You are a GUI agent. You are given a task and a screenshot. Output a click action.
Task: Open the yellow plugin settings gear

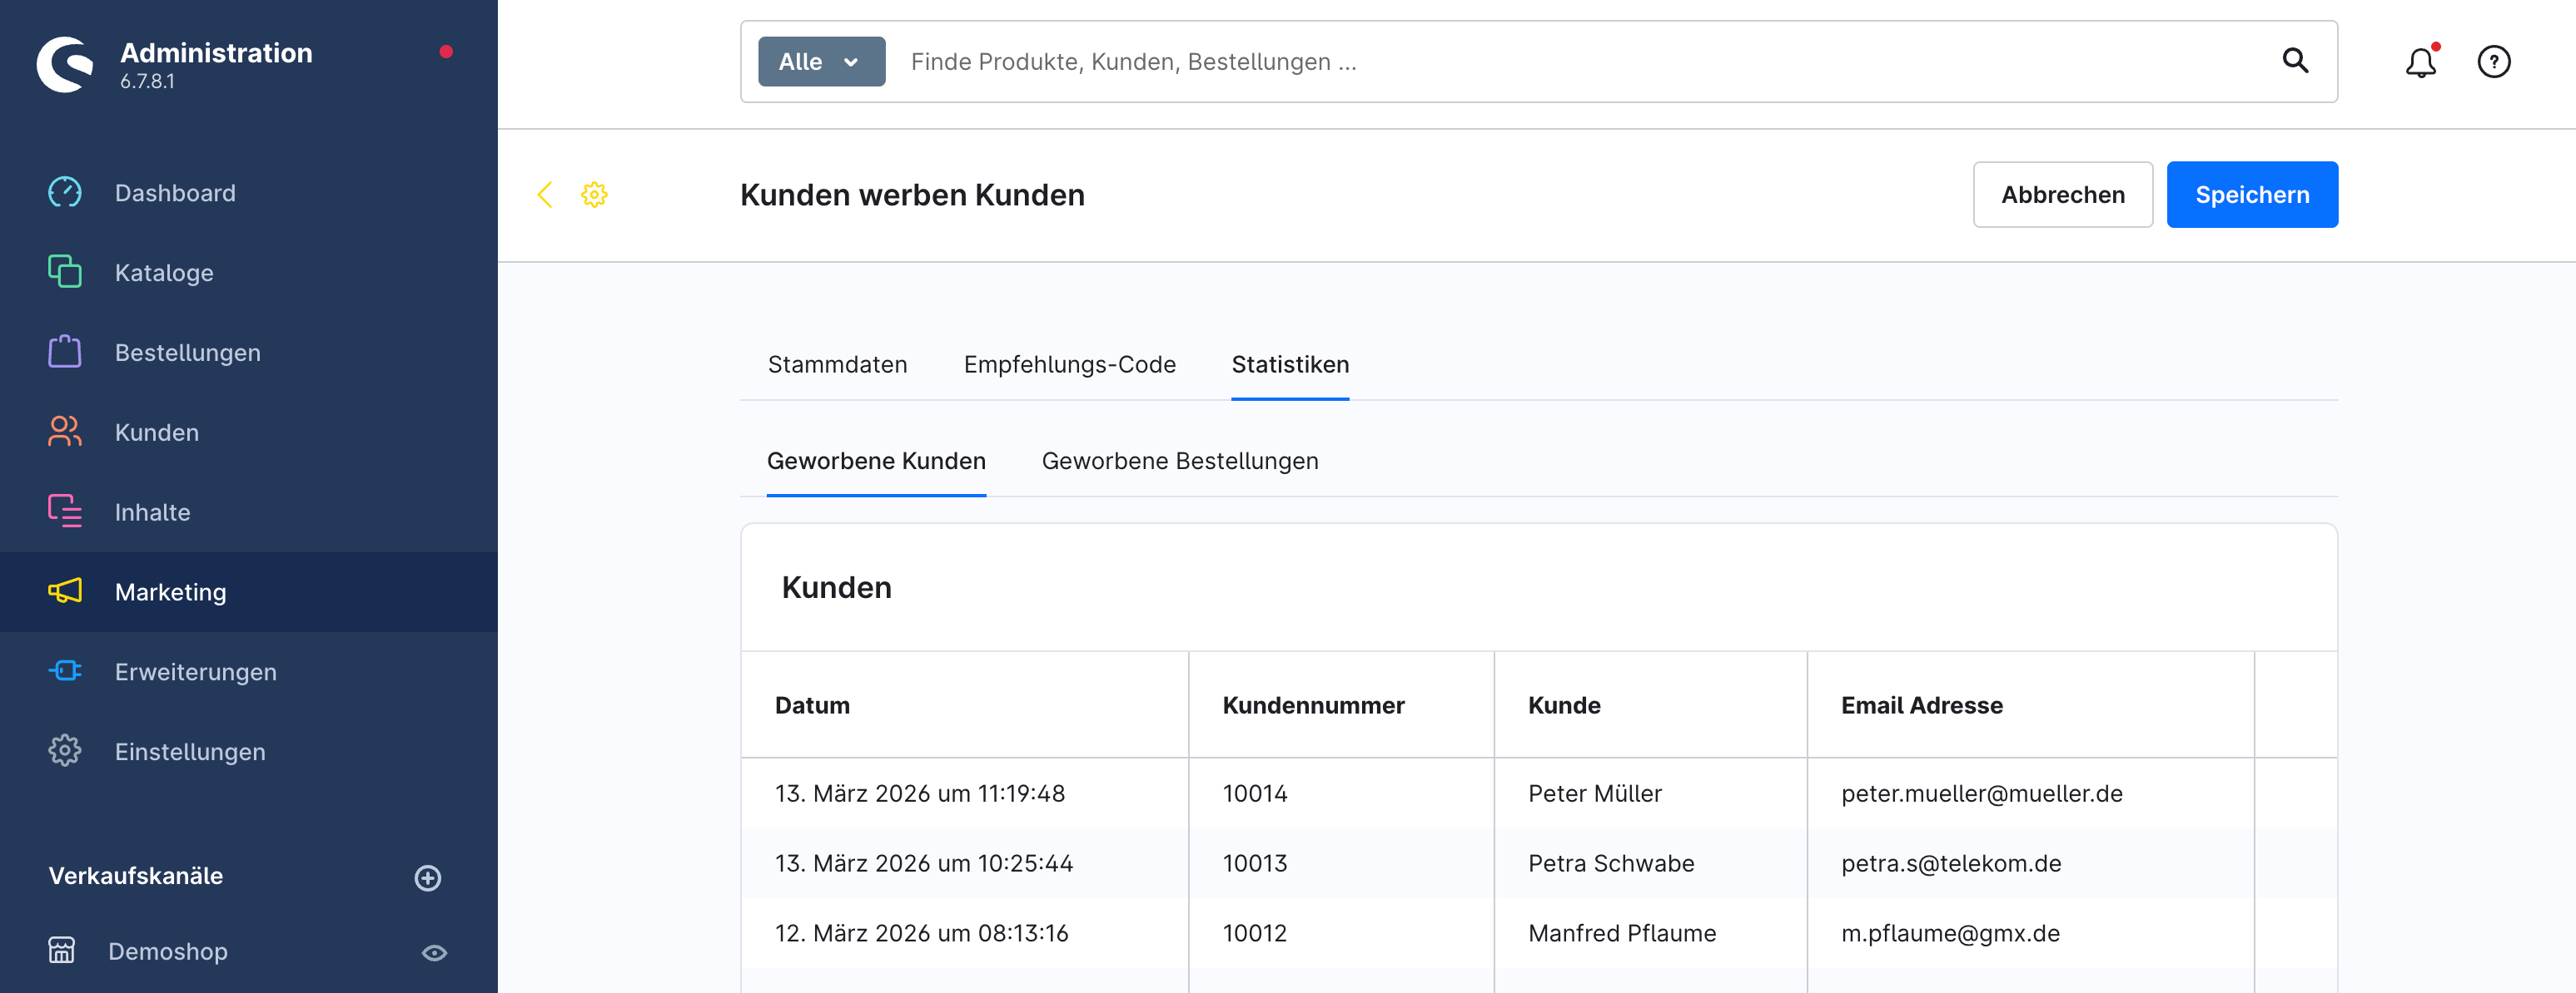coord(594,195)
